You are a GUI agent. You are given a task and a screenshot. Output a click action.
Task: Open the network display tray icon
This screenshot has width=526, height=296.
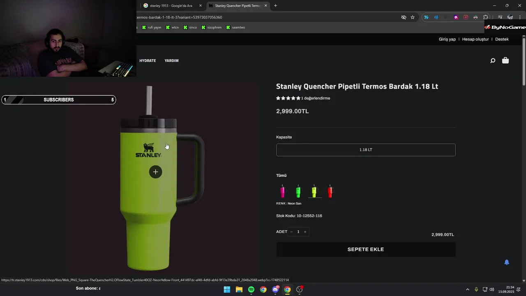[484, 289]
